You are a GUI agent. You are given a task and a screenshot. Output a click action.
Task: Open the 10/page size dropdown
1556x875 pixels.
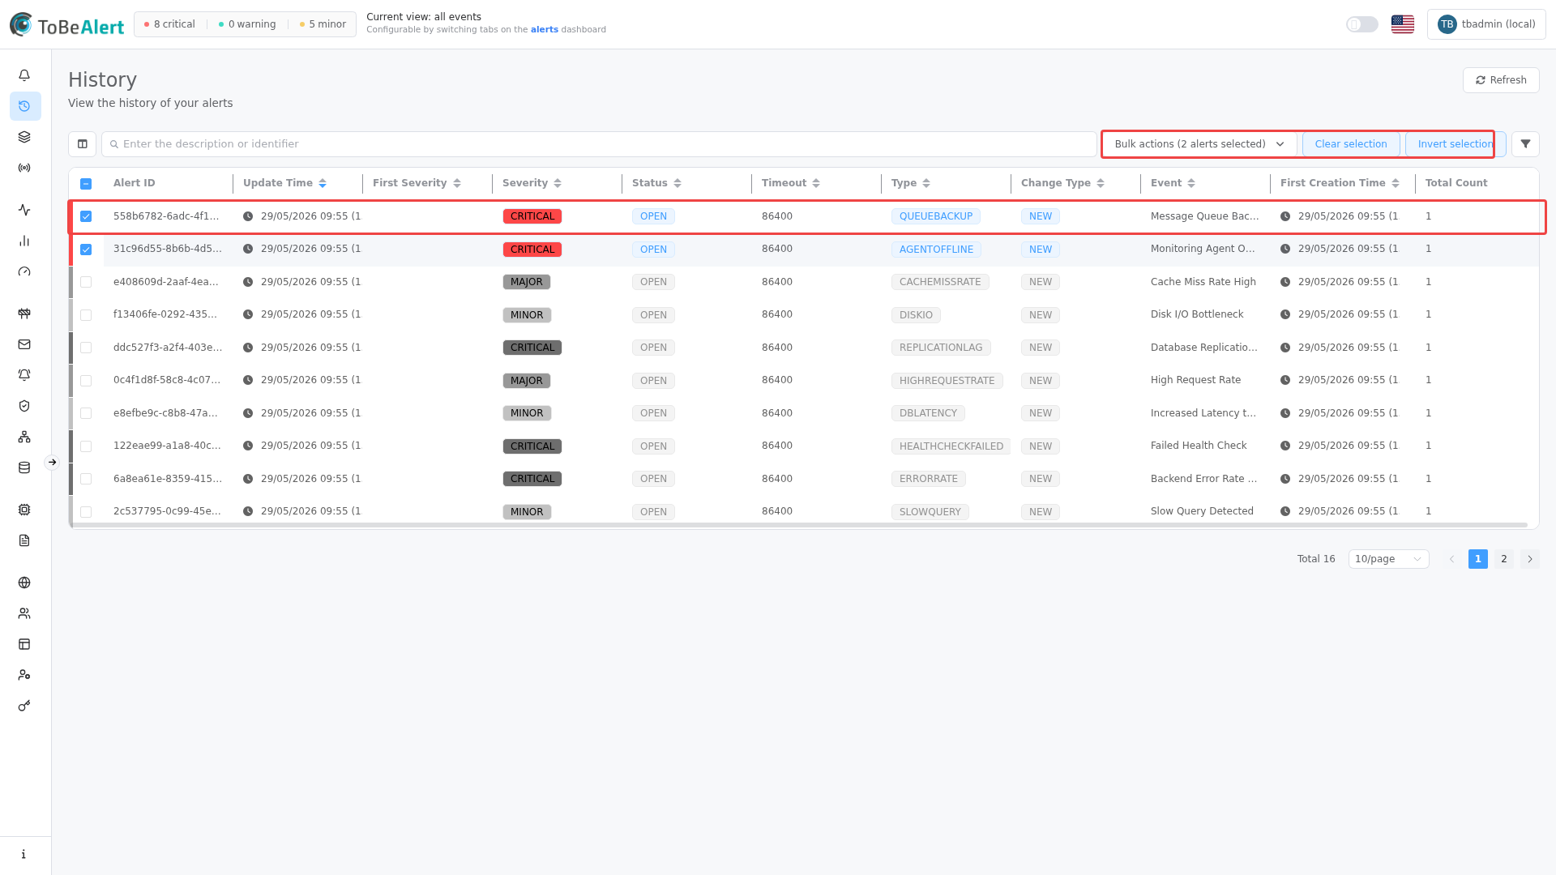(x=1388, y=559)
